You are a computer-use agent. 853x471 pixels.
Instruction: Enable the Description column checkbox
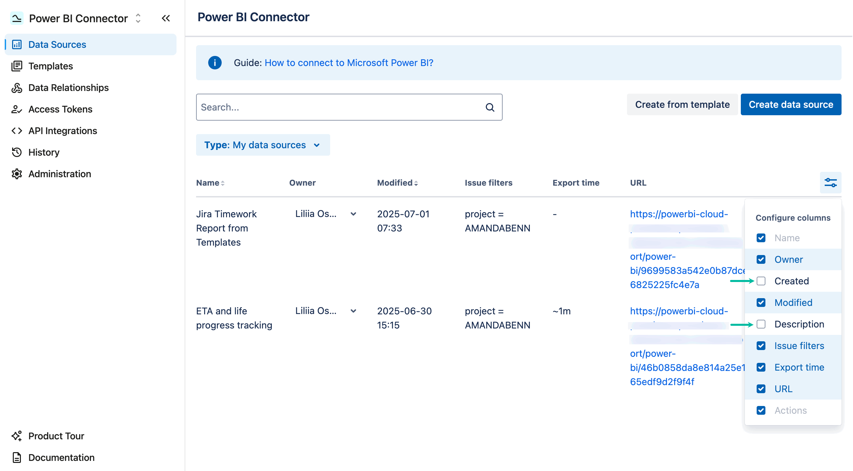click(761, 324)
